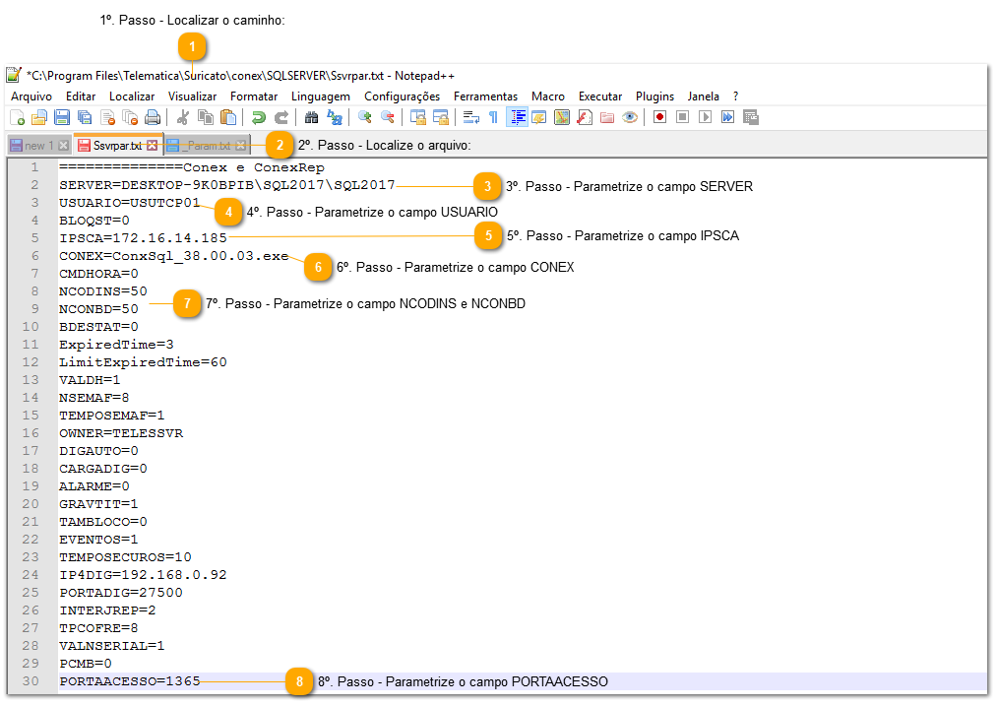Close the new 1 tab
This screenshot has width=996, height=706.
coord(64,146)
